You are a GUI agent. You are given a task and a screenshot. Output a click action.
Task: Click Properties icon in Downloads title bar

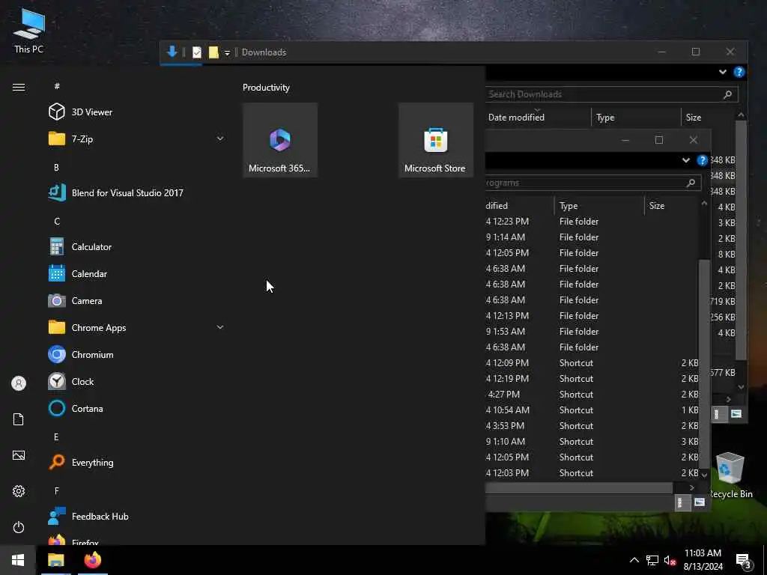(197, 52)
